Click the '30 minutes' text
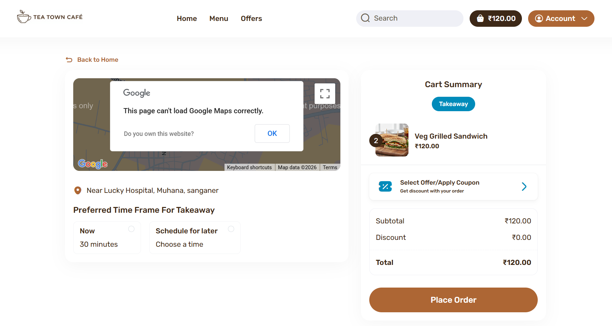This screenshot has height=326, width=612. [99, 244]
